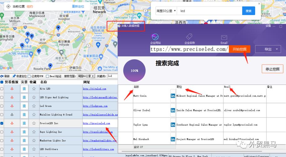The width and height of the screenshot is (286, 157).
Task: Check the Mainline Lighting & Sound checkbox
Action: [2, 115]
